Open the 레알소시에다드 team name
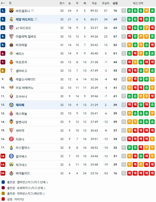 click(x=26, y=79)
